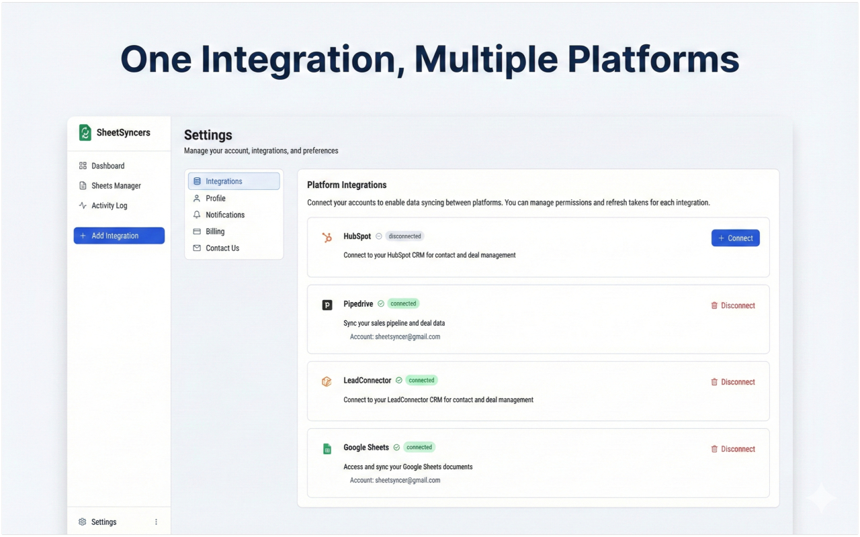The height and width of the screenshot is (537, 860).
Task: Open the Notifications settings tab
Action: tap(224, 215)
